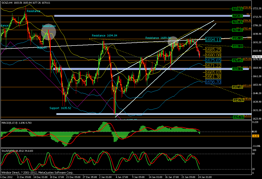Click the orange -3.32 MACD level label
262x179 pixels.
pyautogui.click(x=256, y=136)
